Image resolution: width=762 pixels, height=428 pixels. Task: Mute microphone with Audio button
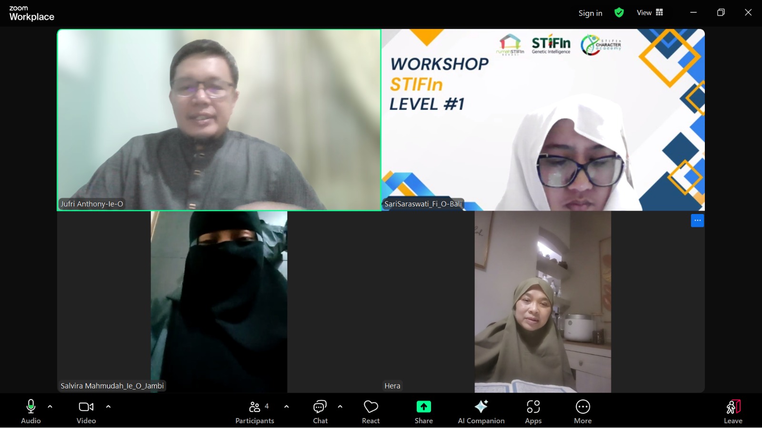pos(31,412)
